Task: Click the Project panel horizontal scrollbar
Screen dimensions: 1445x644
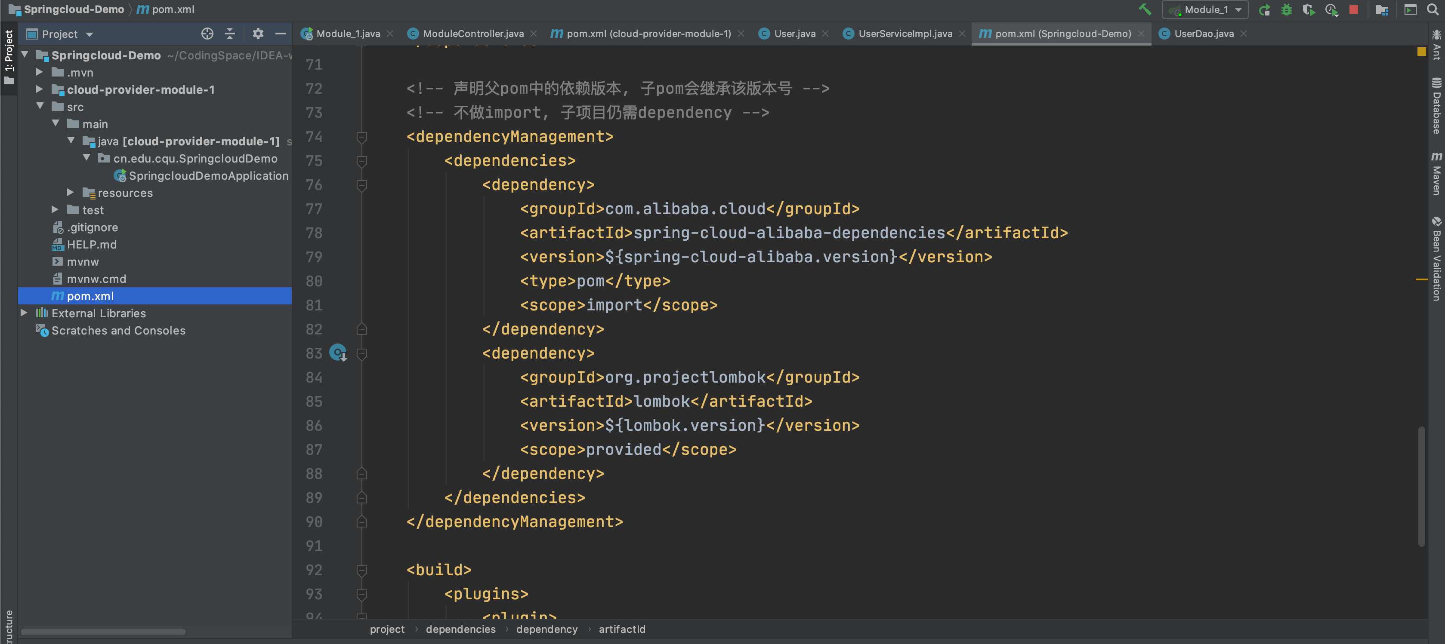Action: click(103, 632)
